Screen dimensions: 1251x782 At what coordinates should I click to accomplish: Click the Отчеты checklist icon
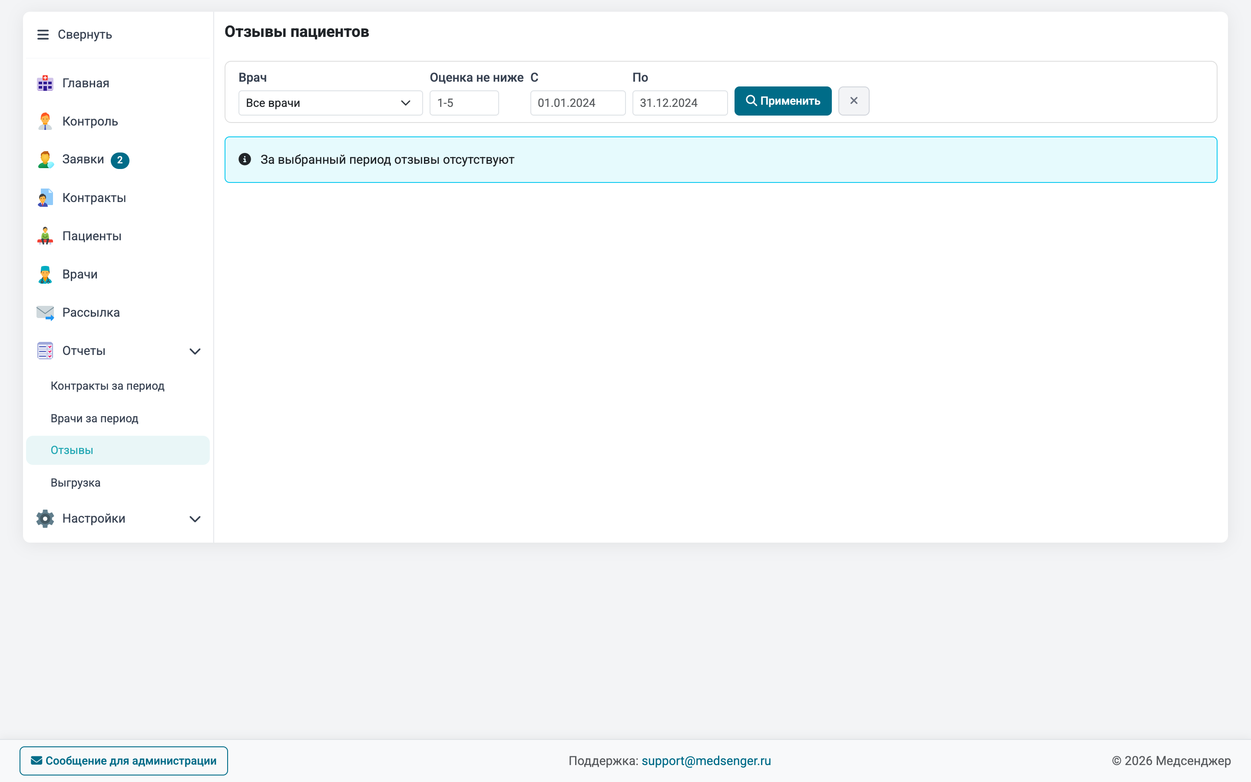(x=45, y=351)
